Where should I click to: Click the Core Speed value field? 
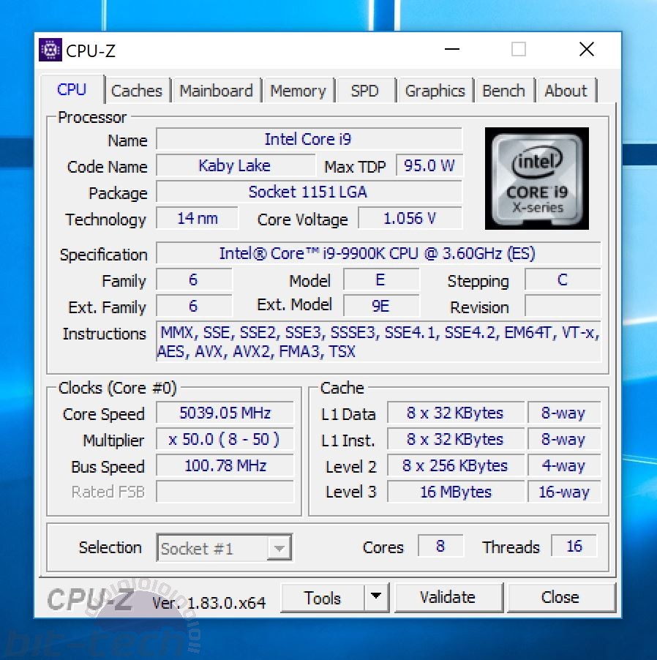pyautogui.click(x=225, y=413)
